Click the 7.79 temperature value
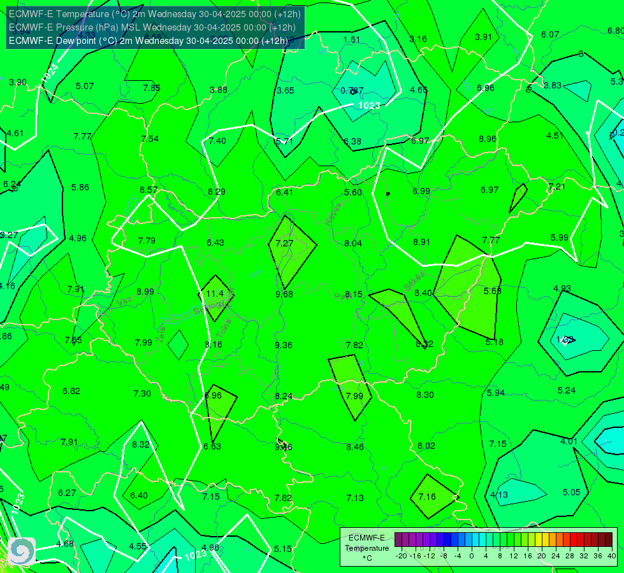Image resolution: width=624 pixels, height=573 pixels. (147, 241)
